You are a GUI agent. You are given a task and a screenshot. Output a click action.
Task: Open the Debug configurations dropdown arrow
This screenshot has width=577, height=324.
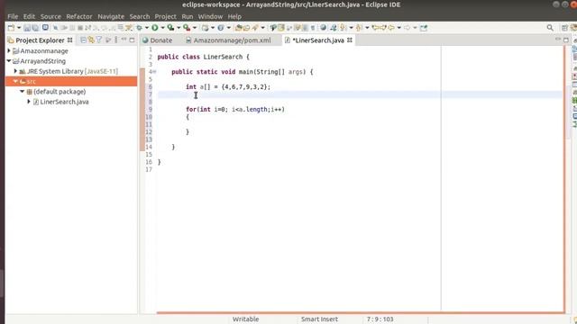146,28
